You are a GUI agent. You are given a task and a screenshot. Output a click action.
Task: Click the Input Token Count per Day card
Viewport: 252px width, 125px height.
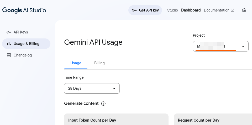[x=116, y=119]
